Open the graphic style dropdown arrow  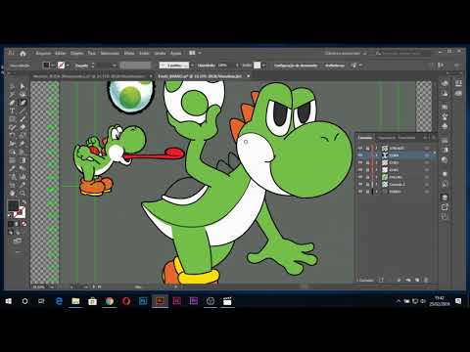[263, 66]
